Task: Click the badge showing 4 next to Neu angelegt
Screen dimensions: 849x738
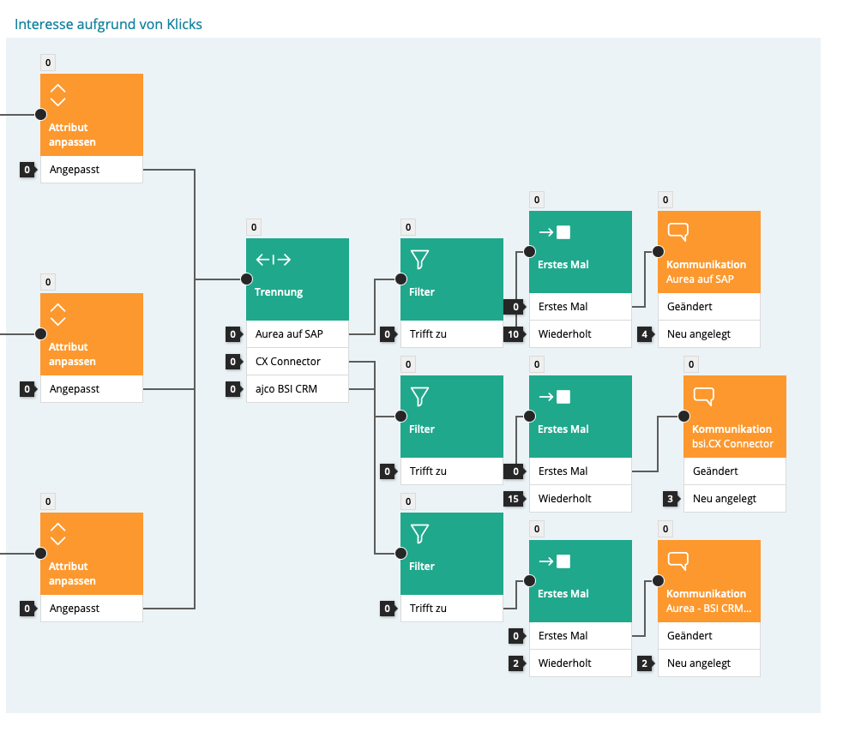Action: point(645,334)
